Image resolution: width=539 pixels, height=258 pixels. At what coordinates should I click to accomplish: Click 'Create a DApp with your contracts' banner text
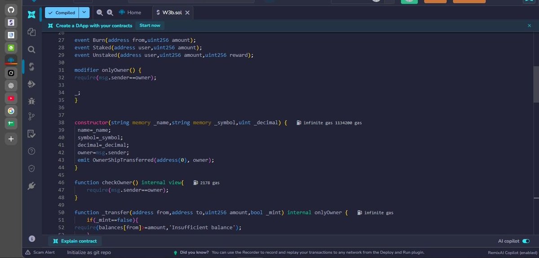(94, 26)
